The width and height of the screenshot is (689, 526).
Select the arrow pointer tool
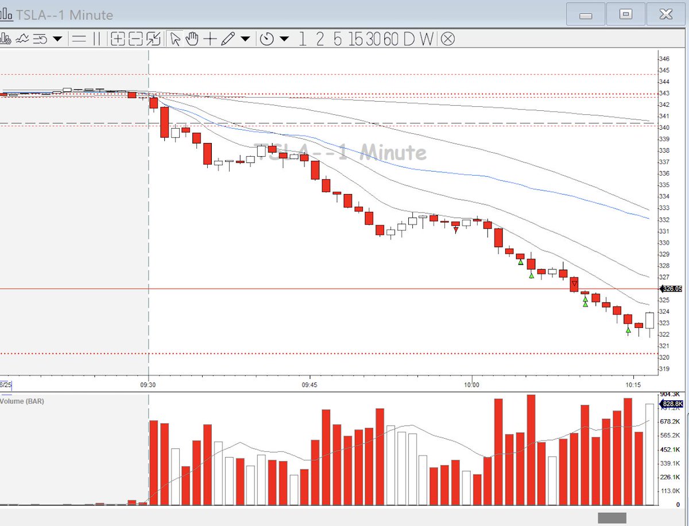point(176,39)
